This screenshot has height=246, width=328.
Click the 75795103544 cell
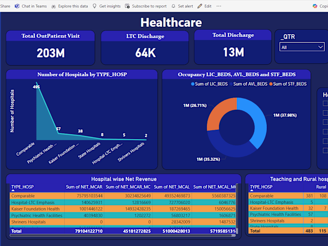coord(90,196)
